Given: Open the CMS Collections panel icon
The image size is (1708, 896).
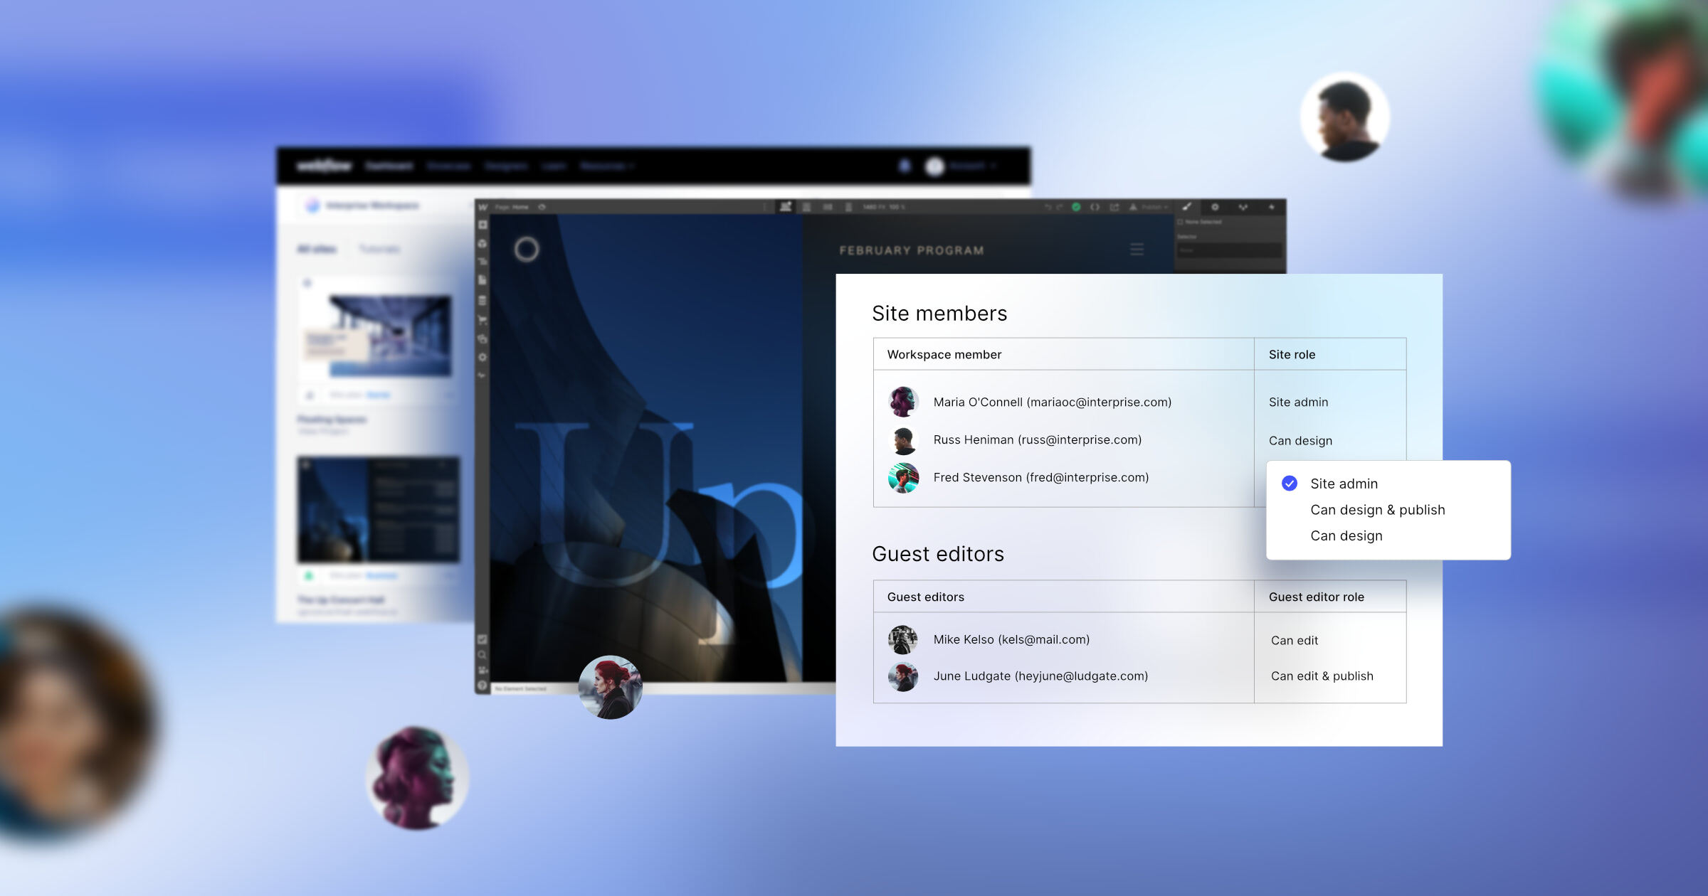Looking at the screenshot, I should pos(483,300).
